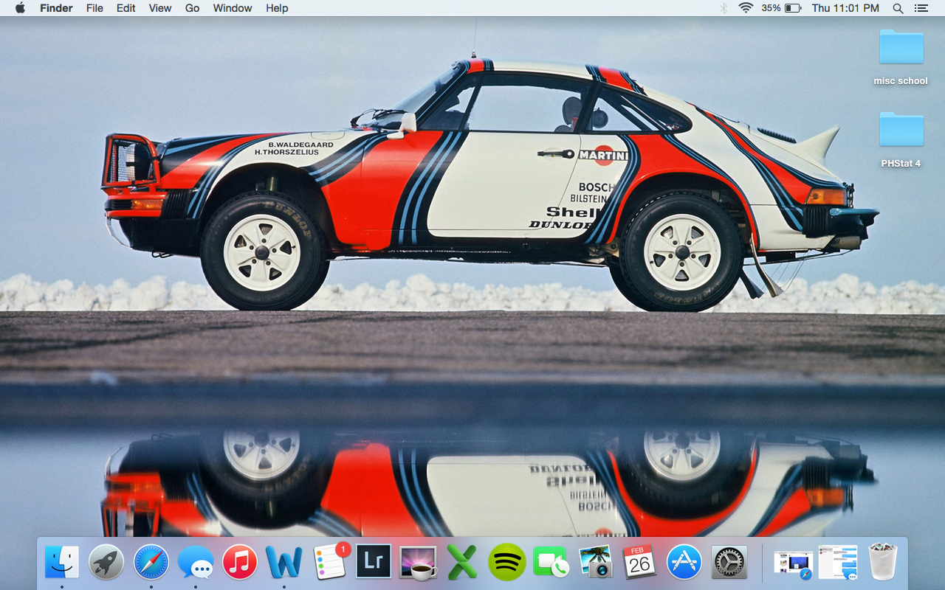Restore minimized Messages window in Dock
The image size is (945, 590).
(x=838, y=563)
